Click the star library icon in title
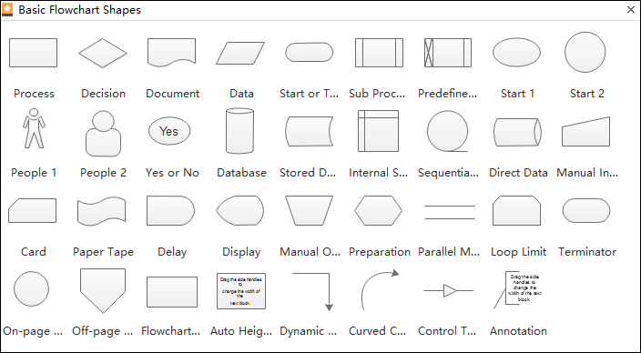This screenshot has width=641, height=353. click(7, 9)
